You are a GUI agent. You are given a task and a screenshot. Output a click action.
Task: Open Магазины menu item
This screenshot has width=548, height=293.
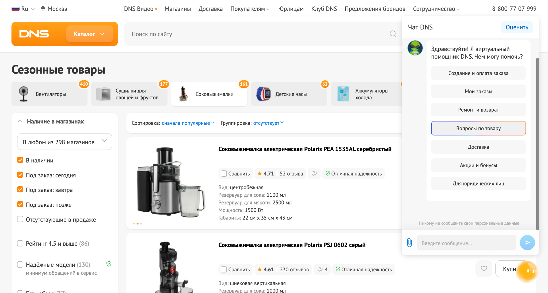(x=178, y=9)
